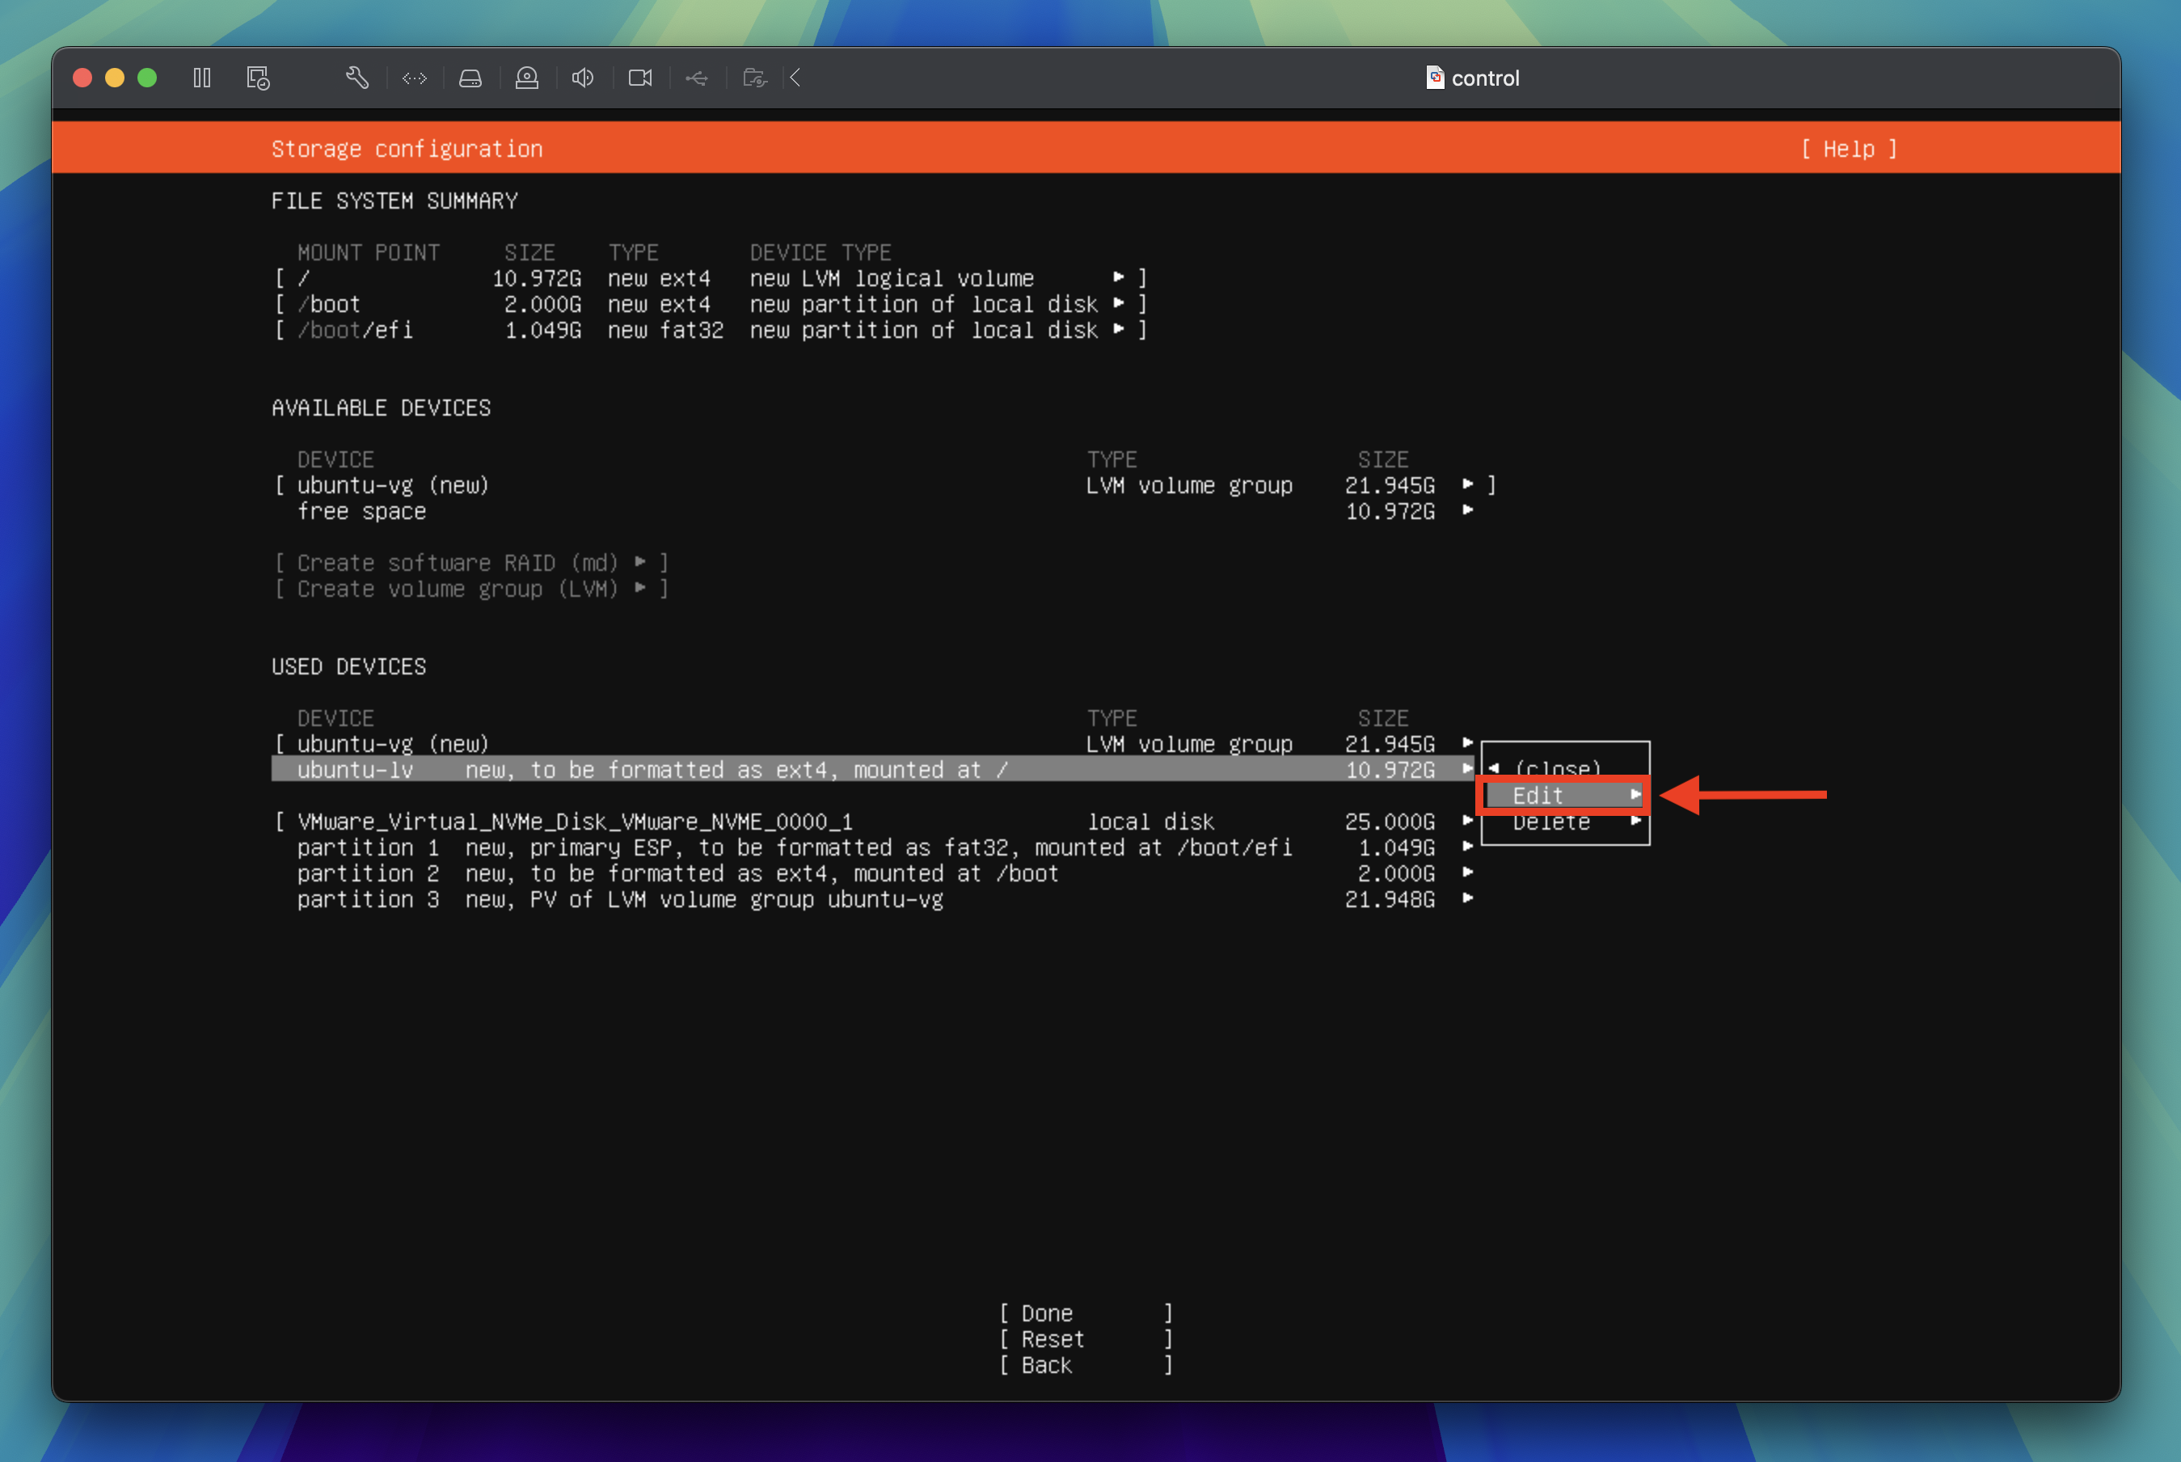The height and width of the screenshot is (1462, 2181).
Task: Click the hard disk device icon
Action: 470,78
